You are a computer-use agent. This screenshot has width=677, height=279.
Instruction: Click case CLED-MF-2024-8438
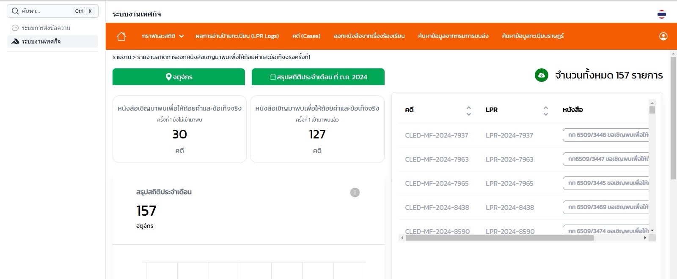(x=437, y=208)
